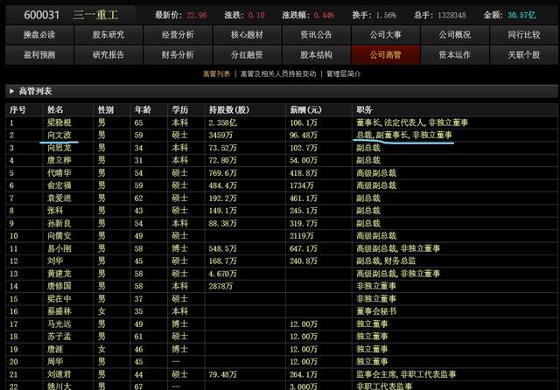560x390 pixels.
Task: Click position 监事会主席,非职工代表监事
Action: tap(406, 374)
